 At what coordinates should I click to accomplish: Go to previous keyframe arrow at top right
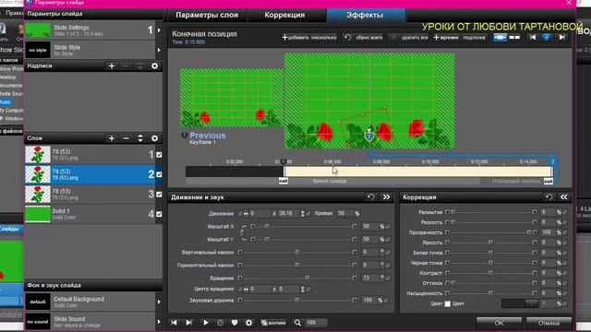coord(533,37)
